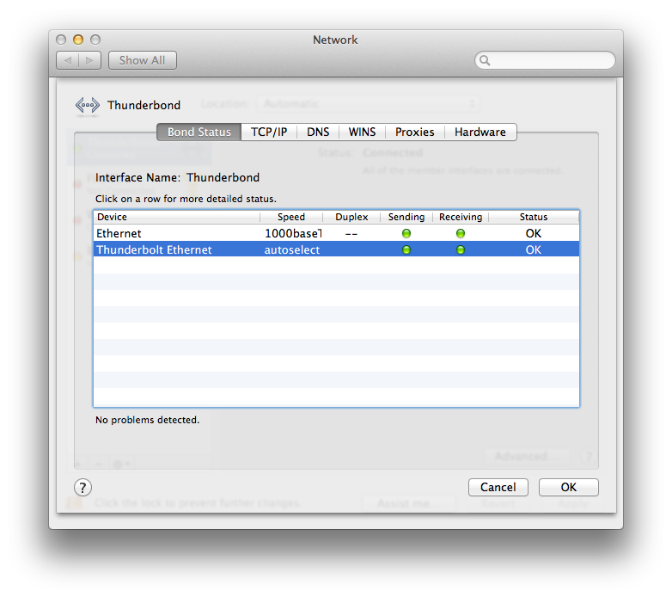Select the Thunderbolt Ethernet row

pyautogui.click(x=336, y=249)
